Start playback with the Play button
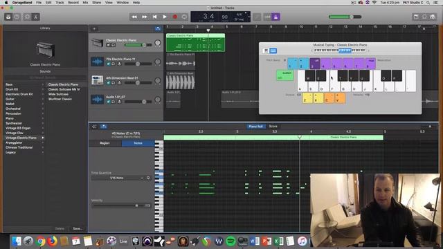443x249 pixels. click(165, 17)
